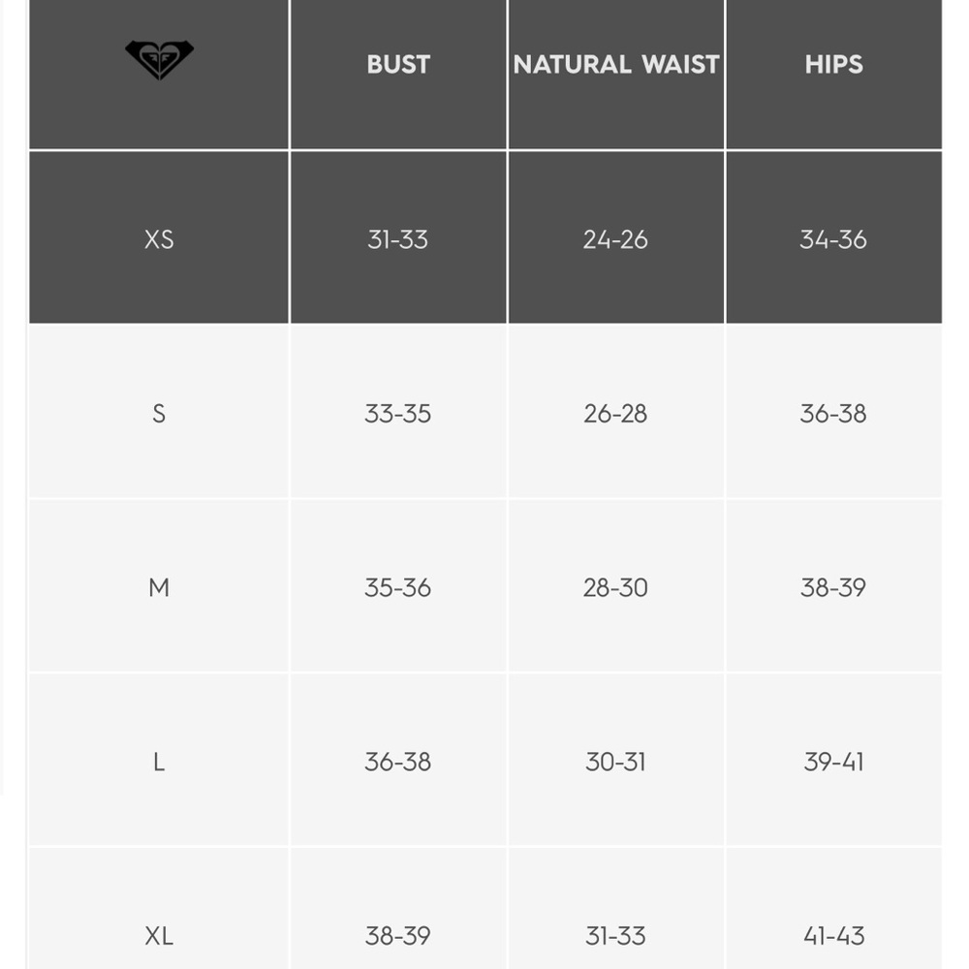The image size is (969, 969).
Task: Click the XS bust value 31-33
Action: coord(398,239)
